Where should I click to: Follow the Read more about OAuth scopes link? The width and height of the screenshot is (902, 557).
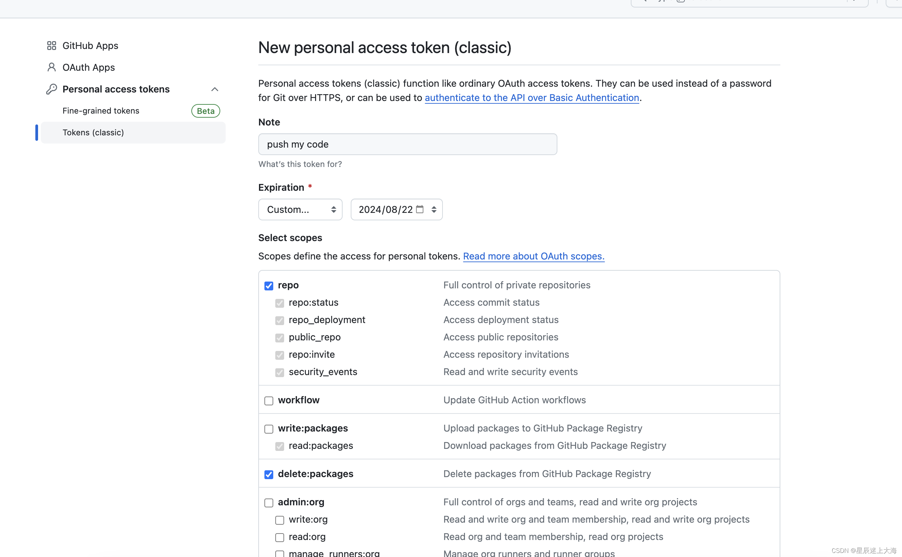(534, 256)
